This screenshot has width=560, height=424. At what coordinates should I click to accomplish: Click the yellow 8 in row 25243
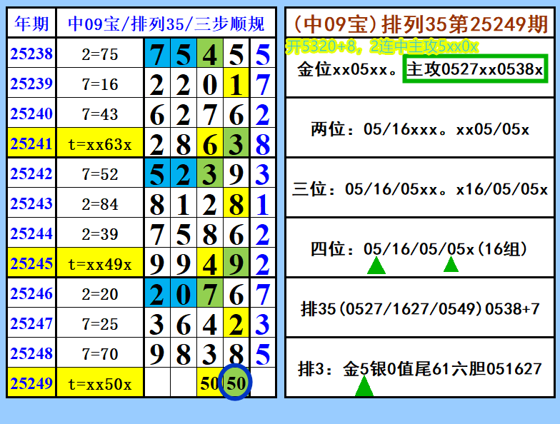236,203
